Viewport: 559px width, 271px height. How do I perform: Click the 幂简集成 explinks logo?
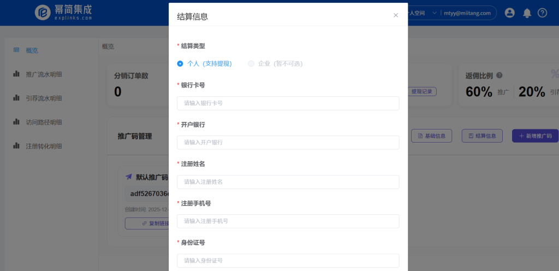(x=63, y=13)
